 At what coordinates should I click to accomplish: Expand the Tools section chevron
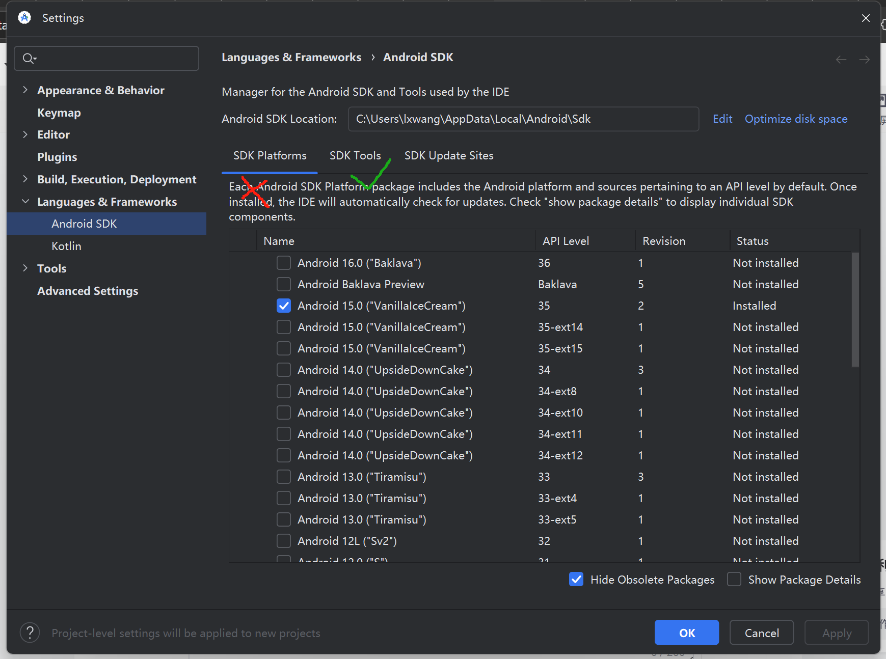click(25, 268)
